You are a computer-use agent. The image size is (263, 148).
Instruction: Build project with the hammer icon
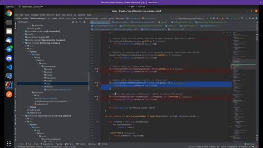point(171,18)
